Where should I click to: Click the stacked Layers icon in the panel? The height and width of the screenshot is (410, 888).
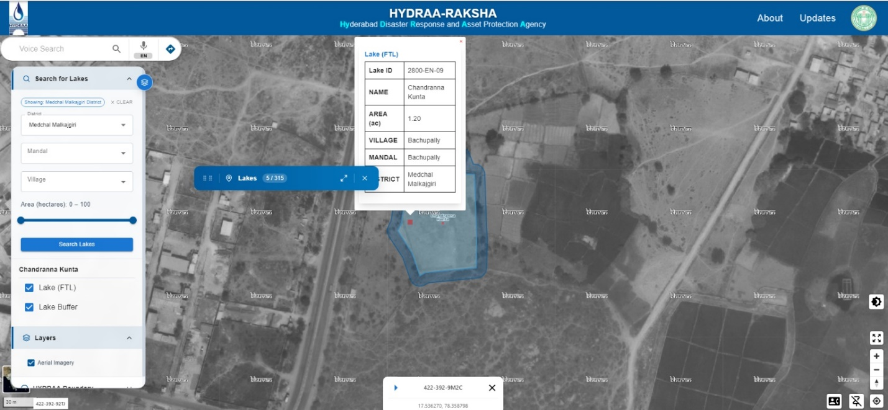tap(27, 338)
